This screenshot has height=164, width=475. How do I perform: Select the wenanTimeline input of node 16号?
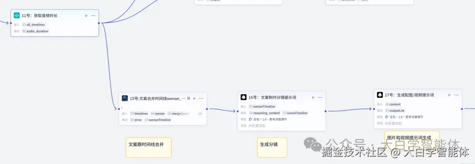(x=262, y=106)
